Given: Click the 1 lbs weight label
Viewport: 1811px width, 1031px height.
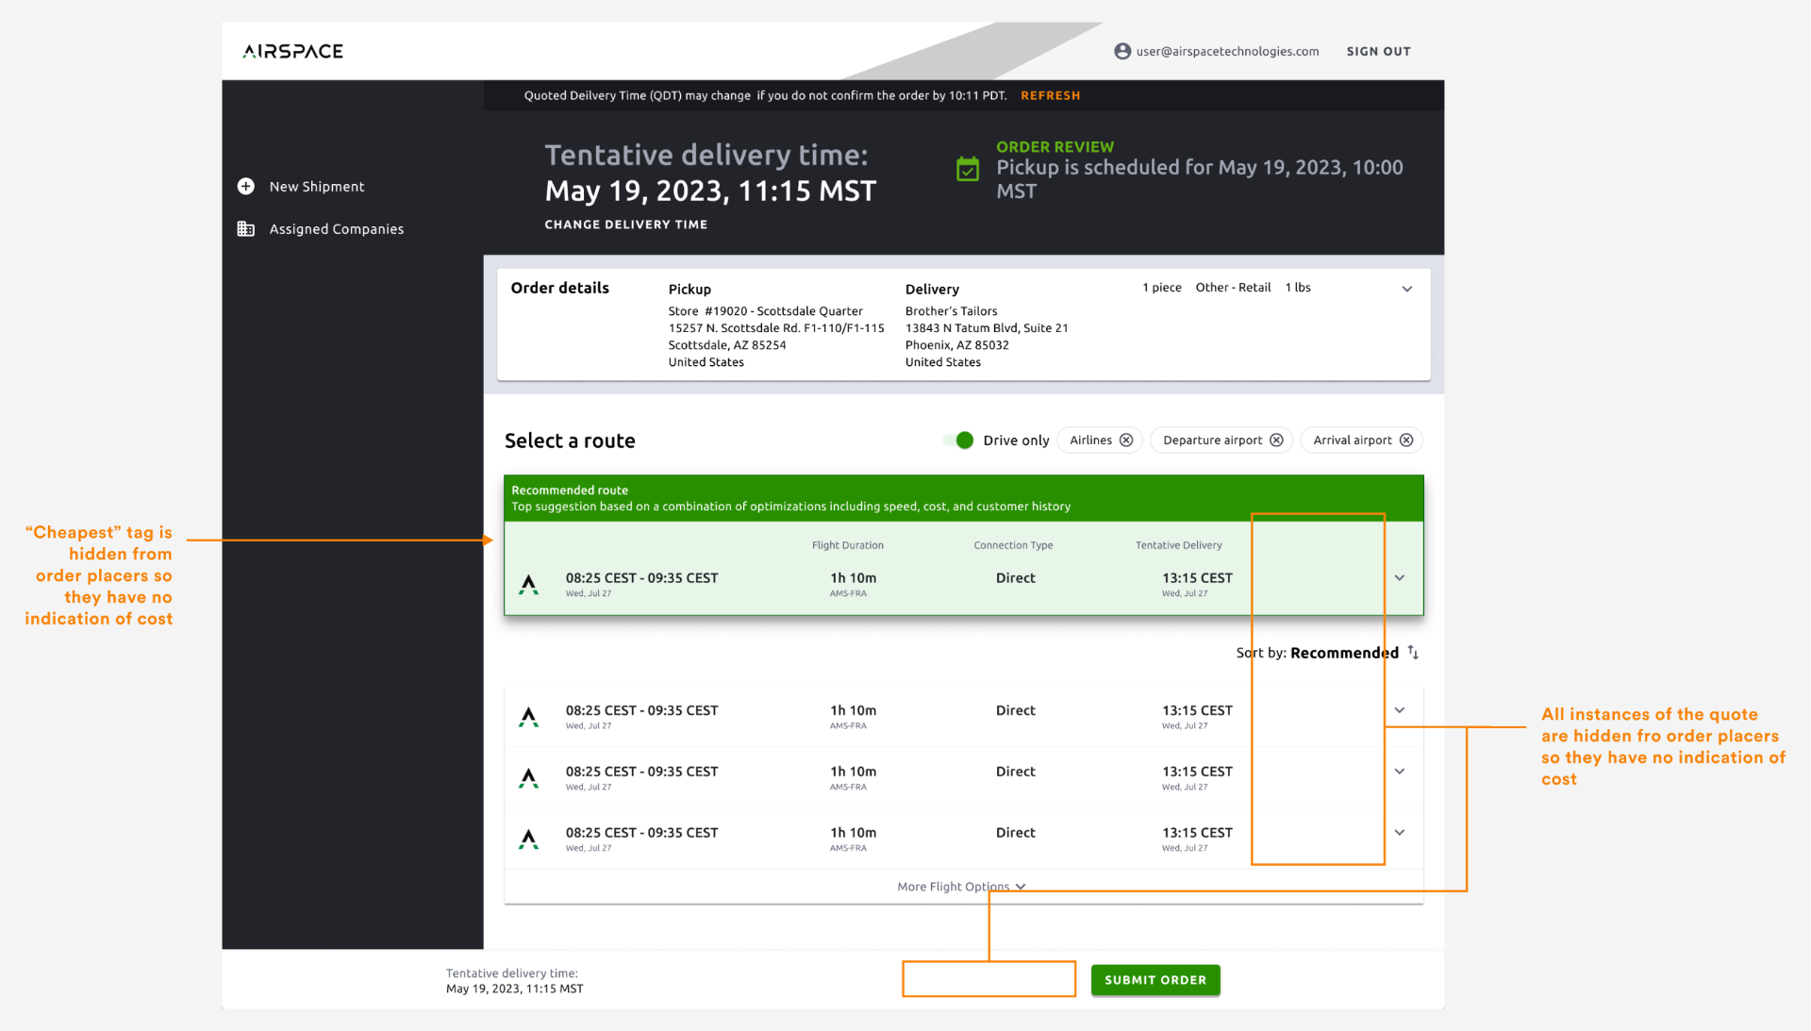Looking at the screenshot, I should (1298, 288).
